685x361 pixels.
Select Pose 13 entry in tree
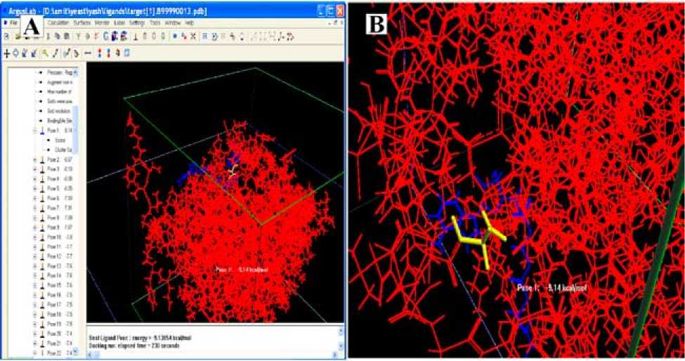point(60,266)
